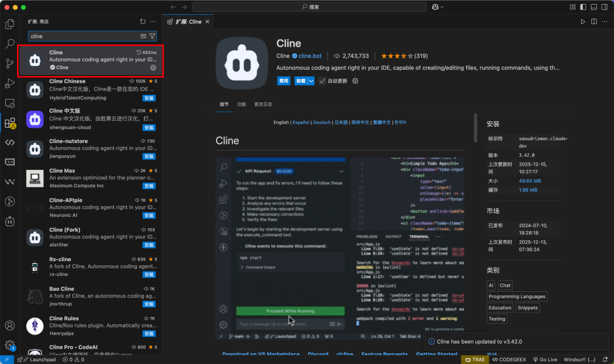Open the gear on Cline list item
Image resolution: width=614 pixels, height=364 pixels.
(153, 68)
